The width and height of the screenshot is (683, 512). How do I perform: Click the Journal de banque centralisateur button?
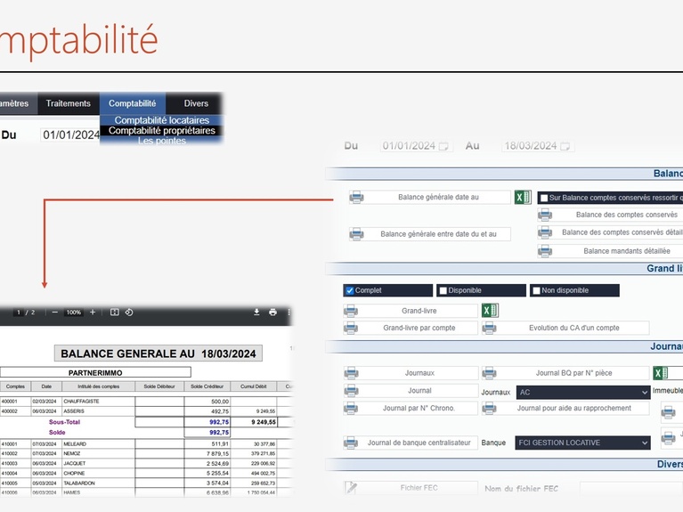point(419,443)
